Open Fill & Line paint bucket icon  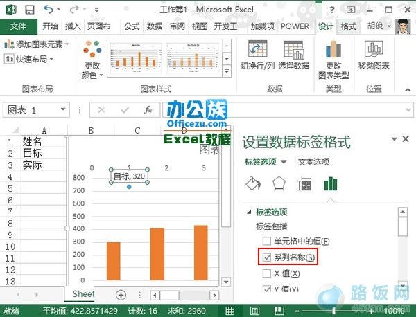(253, 183)
